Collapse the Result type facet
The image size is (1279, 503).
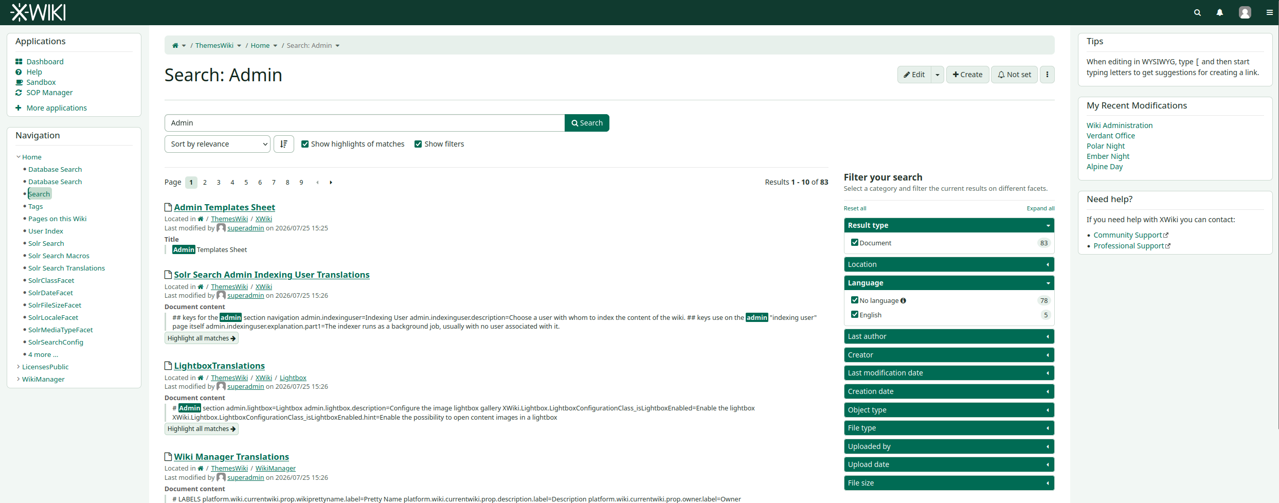(949, 225)
